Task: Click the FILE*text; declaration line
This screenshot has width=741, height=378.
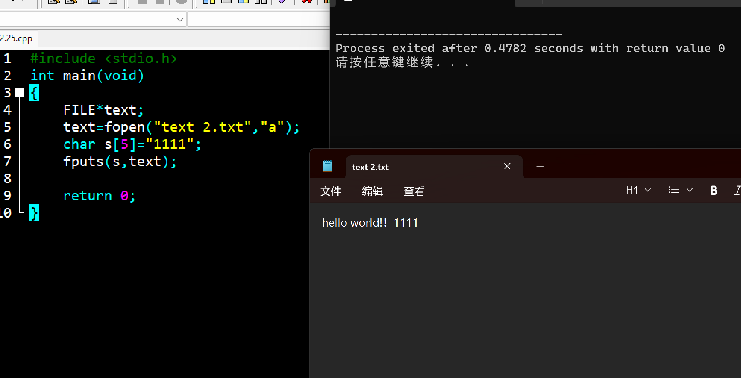Action: (103, 110)
